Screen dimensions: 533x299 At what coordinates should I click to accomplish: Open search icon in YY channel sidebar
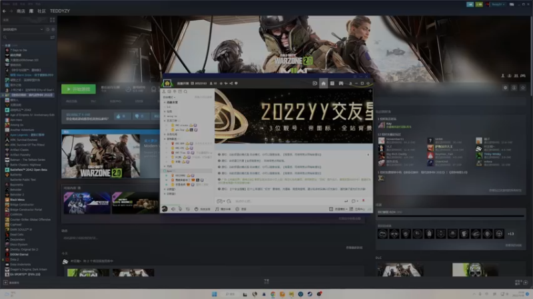click(186, 92)
